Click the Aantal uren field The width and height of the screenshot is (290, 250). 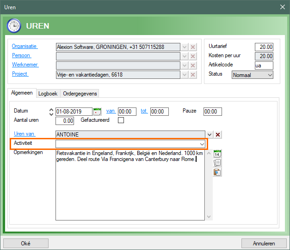click(x=65, y=121)
